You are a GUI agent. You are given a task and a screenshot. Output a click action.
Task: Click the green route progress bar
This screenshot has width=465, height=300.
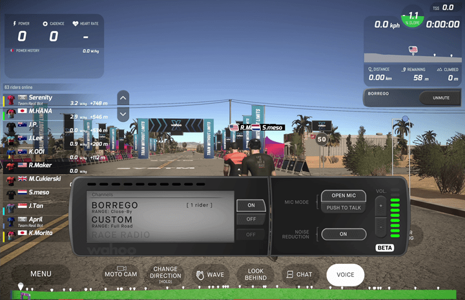(234, 295)
